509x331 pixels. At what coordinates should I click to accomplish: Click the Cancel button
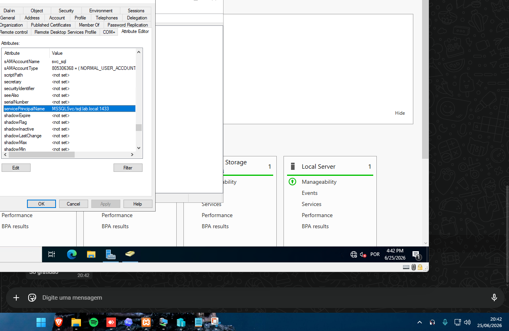click(x=73, y=204)
